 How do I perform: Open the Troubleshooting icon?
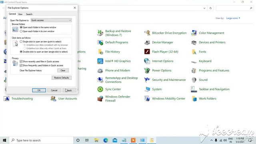coord(6,99)
